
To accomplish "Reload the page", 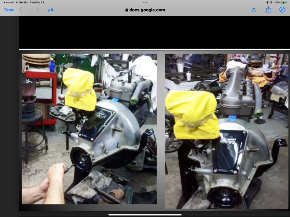I will click(254, 10).
